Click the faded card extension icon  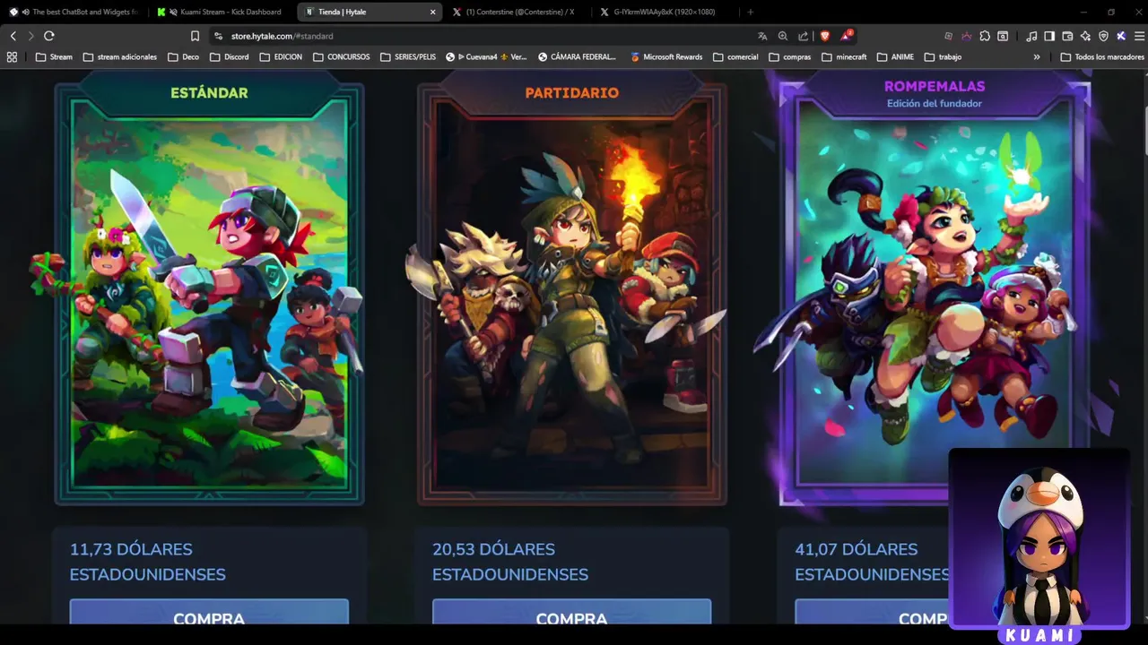pyautogui.click(x=948, y=36)
